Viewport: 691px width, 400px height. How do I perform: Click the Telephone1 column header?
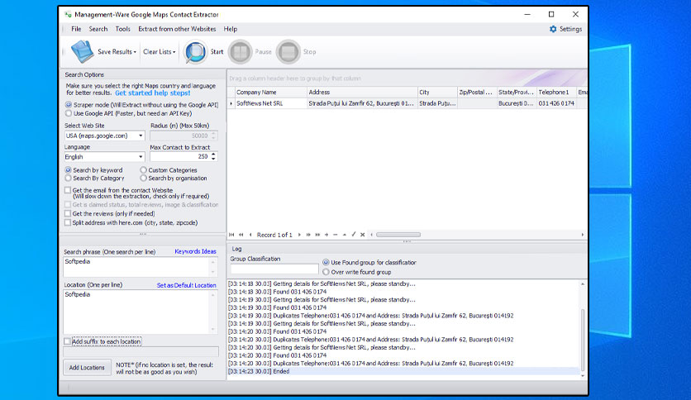[556, 92]
